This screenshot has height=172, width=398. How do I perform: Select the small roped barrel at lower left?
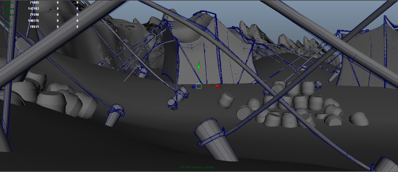(x=114, y=115)
